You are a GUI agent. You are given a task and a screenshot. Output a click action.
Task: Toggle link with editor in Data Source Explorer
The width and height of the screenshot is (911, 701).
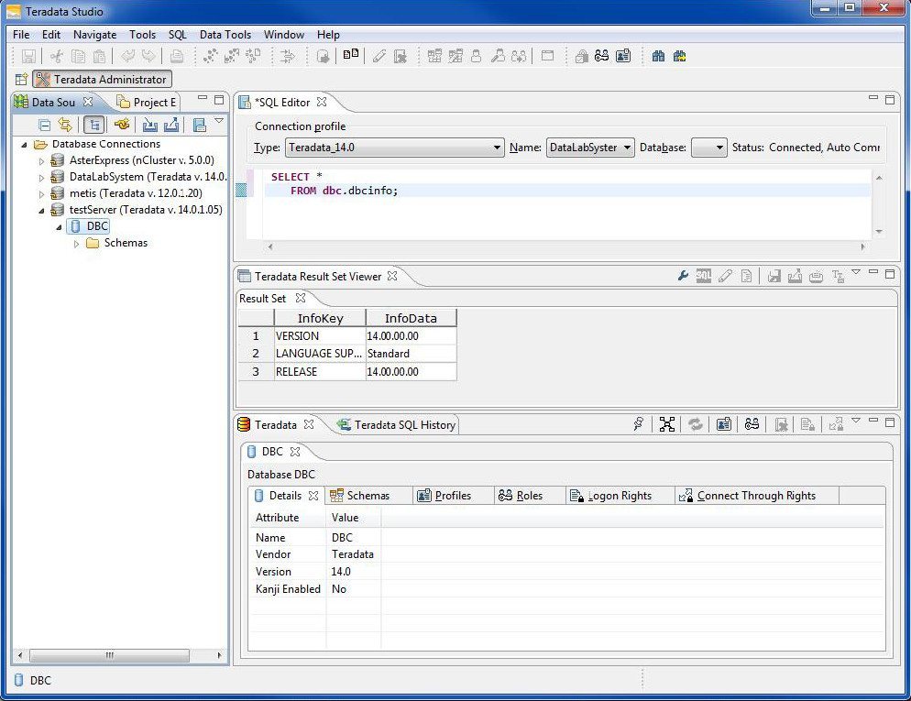[66, 123]
